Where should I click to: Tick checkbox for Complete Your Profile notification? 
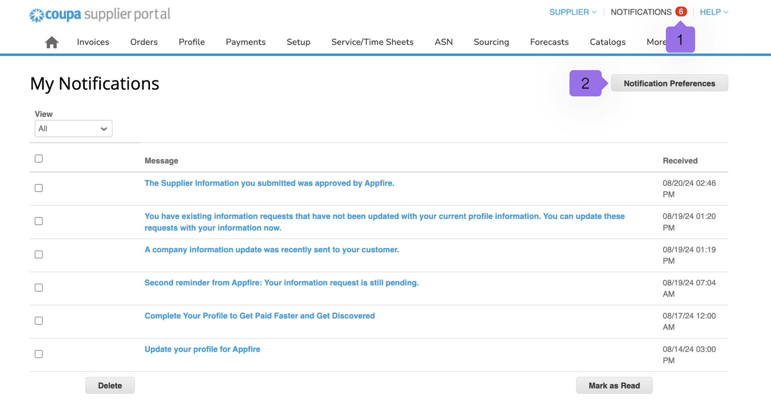point(39,321)
